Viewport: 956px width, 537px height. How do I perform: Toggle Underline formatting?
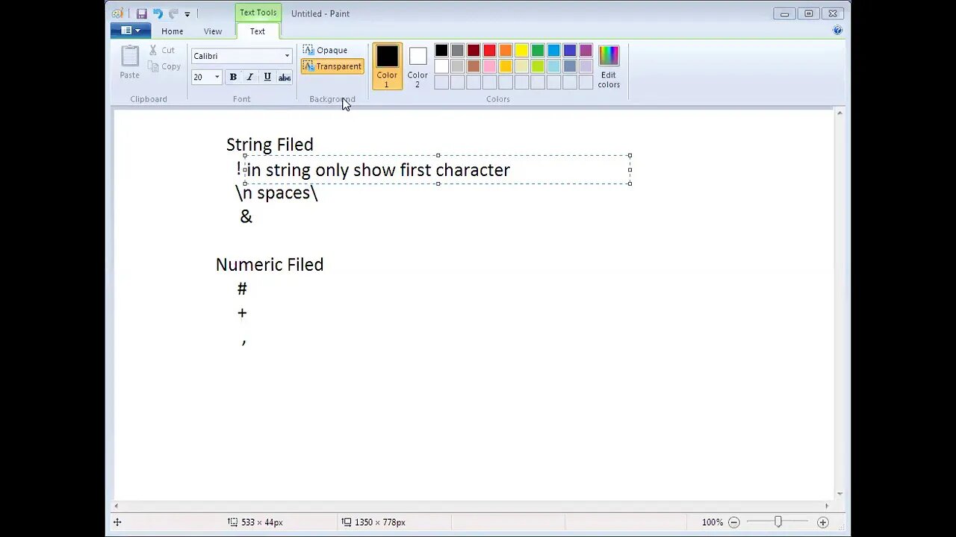click(x=267, y=77)
